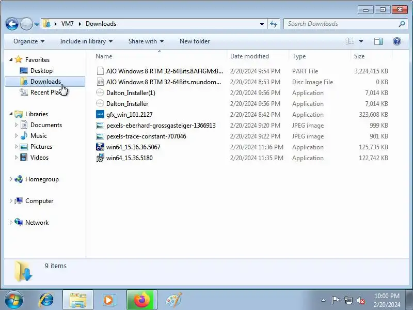Click the New folder button
This screenshot has height=310, width=413.
195,41
